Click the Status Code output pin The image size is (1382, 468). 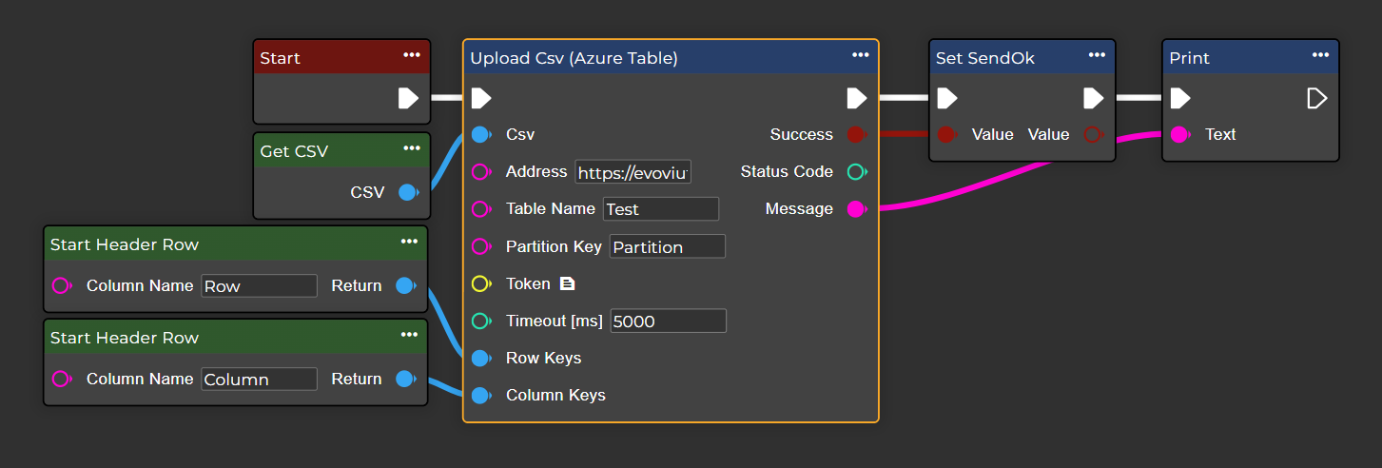(856, 172)
